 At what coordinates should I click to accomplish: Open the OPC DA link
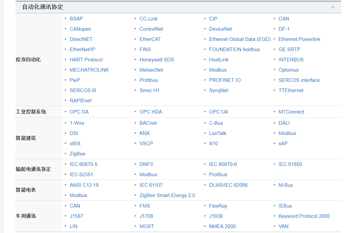click(x=79, y=112)
